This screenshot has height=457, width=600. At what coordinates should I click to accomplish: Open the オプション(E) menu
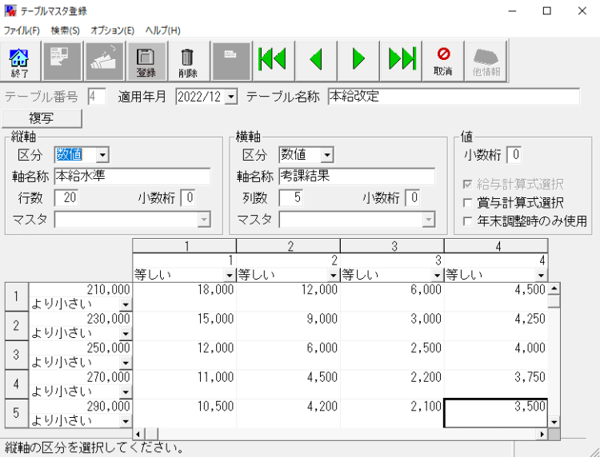point(112,30)
